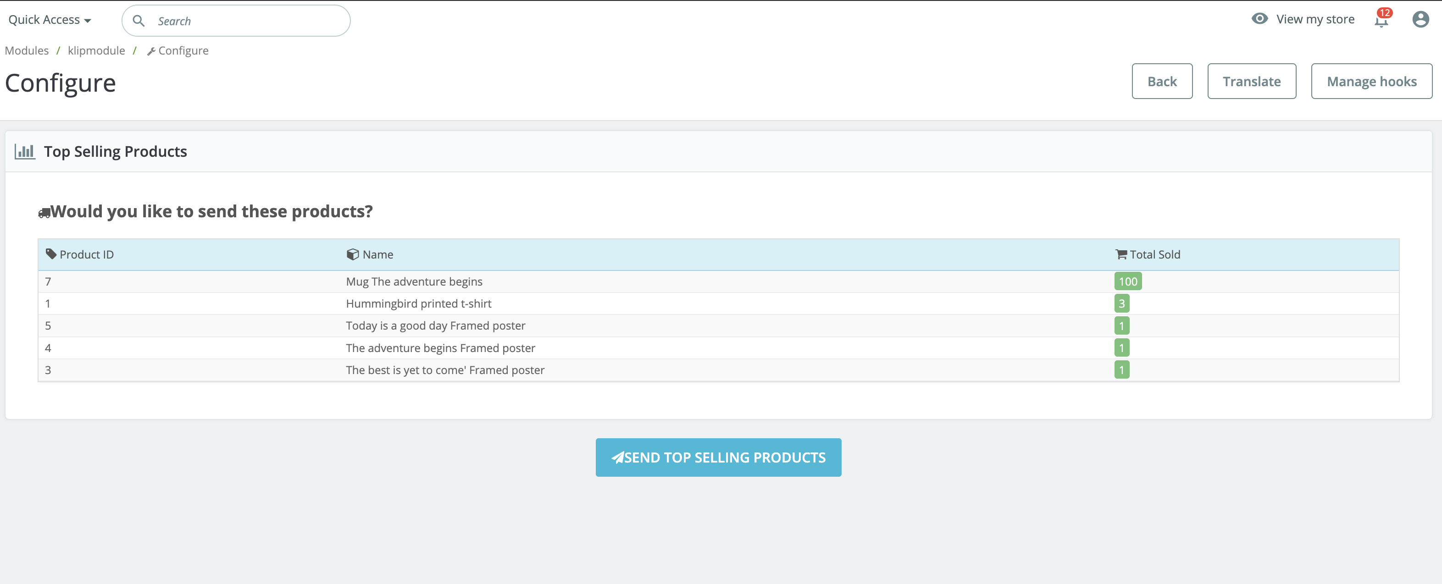Focus the Search input field
This screenshot has height=584, width=1442.
[x=246, y=21]
